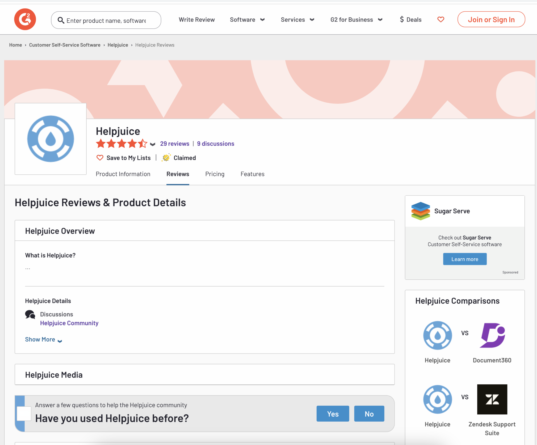Go to Home breadcrumb
This screenshot has height=445, width=537.
coord(16,45)
